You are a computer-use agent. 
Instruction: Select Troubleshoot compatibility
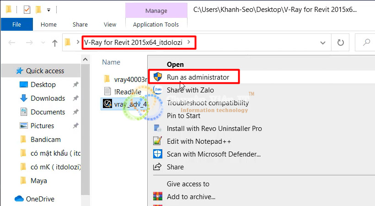tap(208, 103)
